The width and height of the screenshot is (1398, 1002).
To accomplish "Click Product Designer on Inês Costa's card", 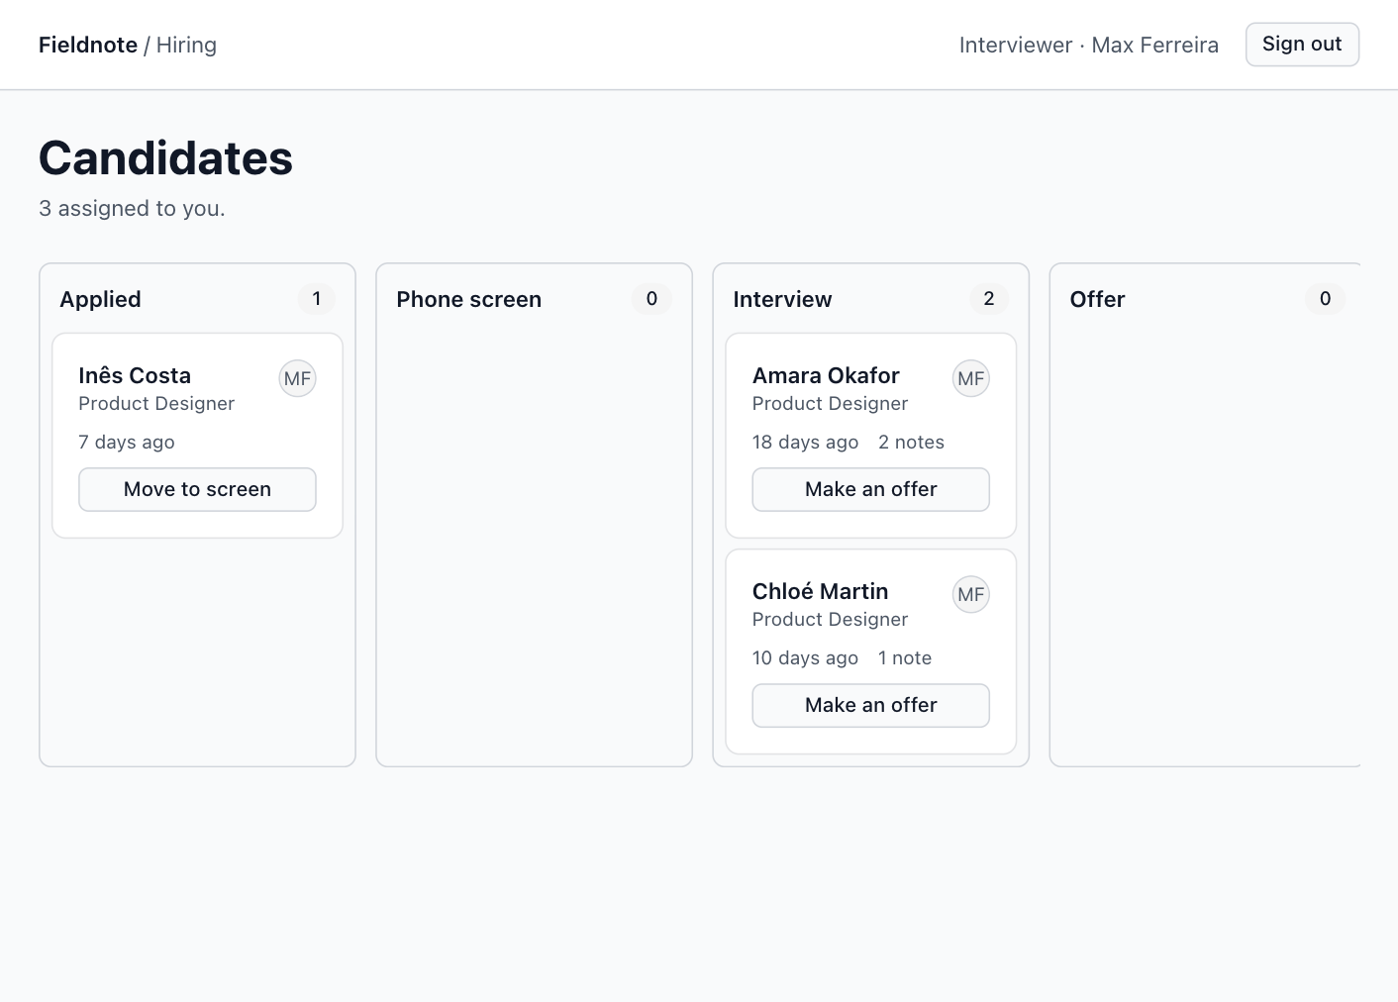I will point(156,403).
